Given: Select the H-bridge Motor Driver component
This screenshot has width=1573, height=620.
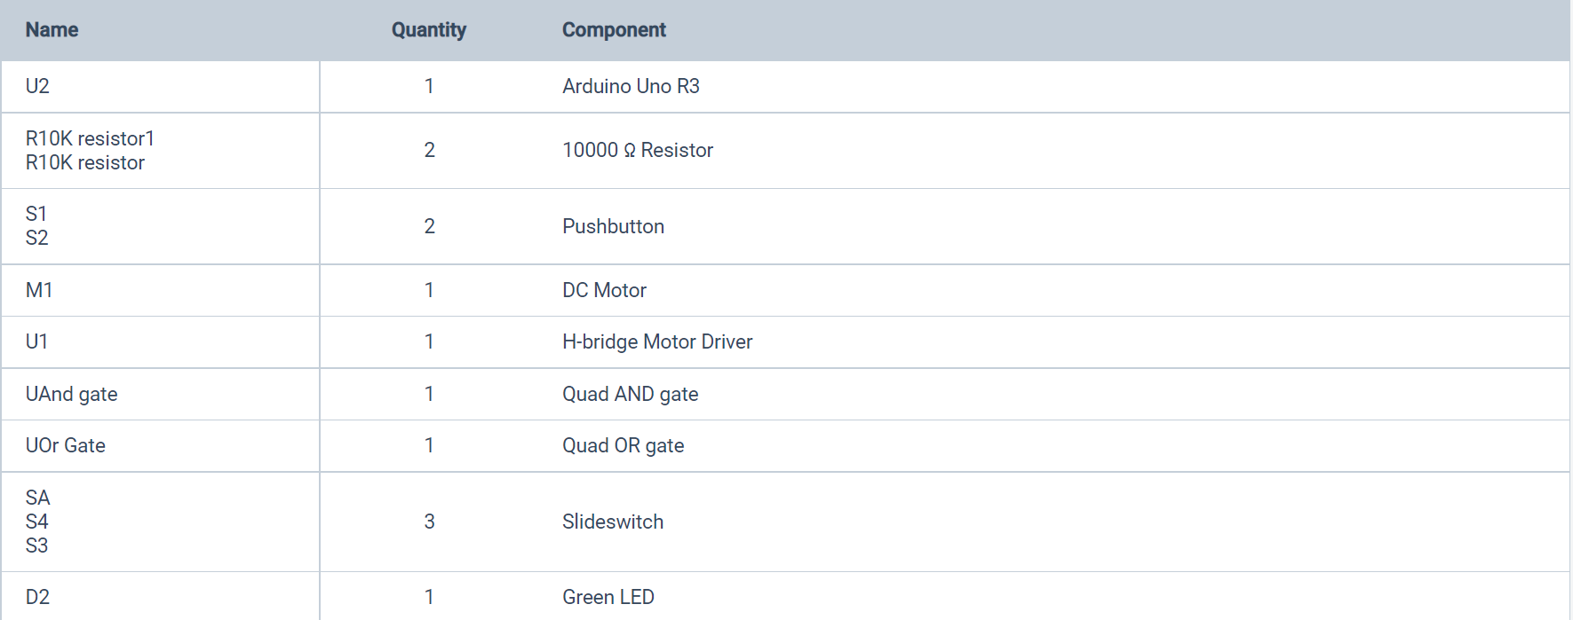Looking at the screenshot, I should (657, 341).
